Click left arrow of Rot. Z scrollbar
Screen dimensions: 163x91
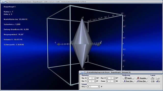click(107, 78)
